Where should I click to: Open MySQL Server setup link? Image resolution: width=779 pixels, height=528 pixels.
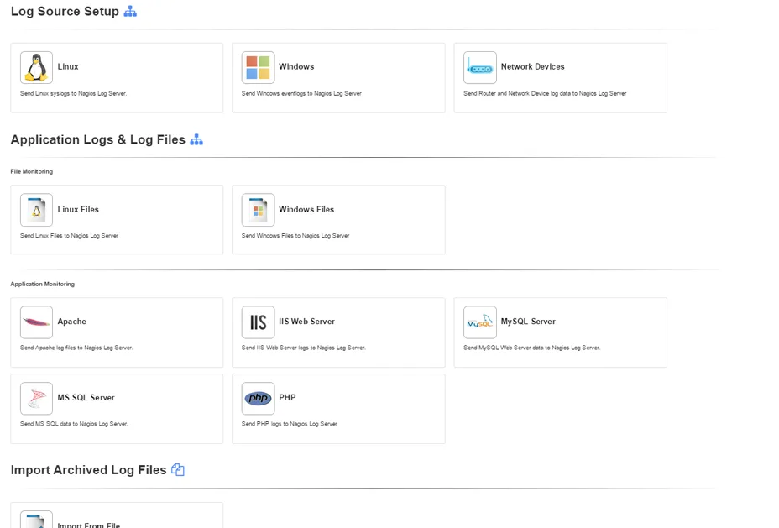[x=528, y=322]
